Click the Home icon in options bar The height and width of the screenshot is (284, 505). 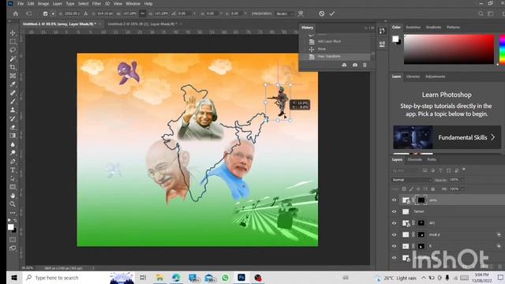16,13
